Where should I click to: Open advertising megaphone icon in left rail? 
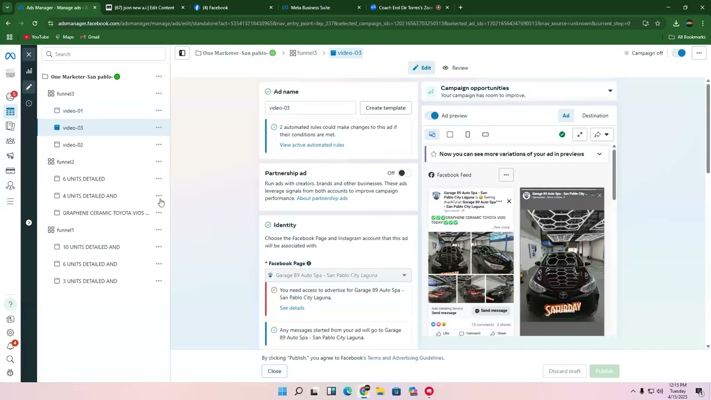[x=10, y=156]
